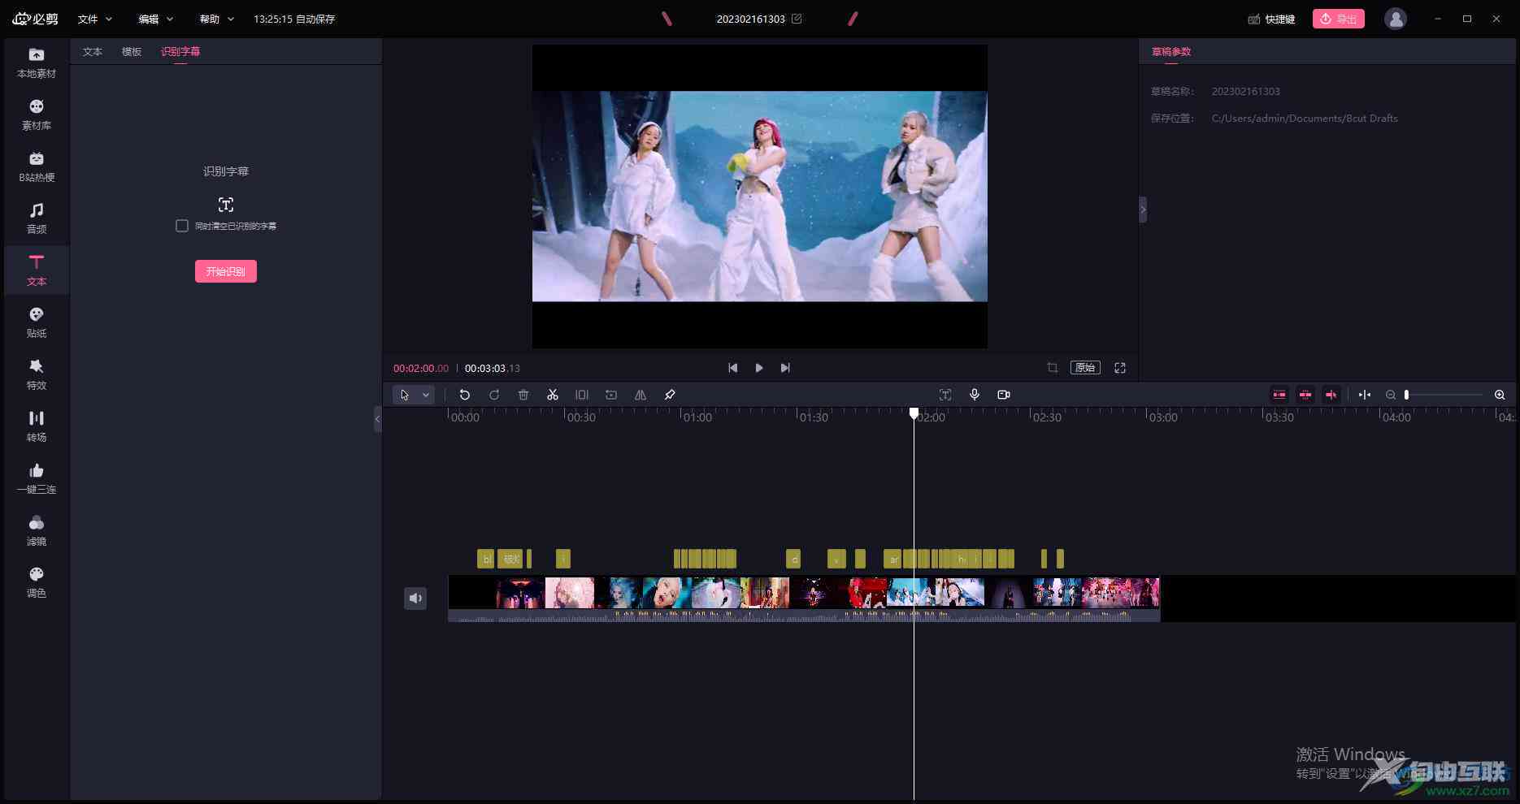Open the 快捷键 shortcuts button
1520x804 pixels.
pos(1271,19)
